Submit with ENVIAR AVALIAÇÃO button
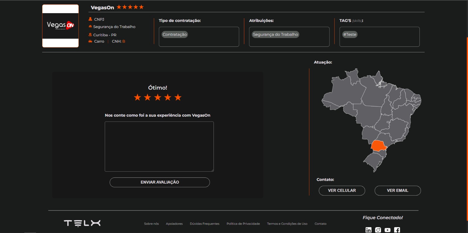 pyautogui.click(x=160, y=182)
